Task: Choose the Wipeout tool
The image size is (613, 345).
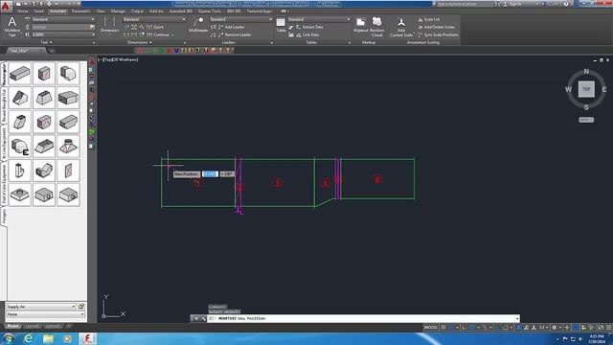Action: tap(360, 26)
